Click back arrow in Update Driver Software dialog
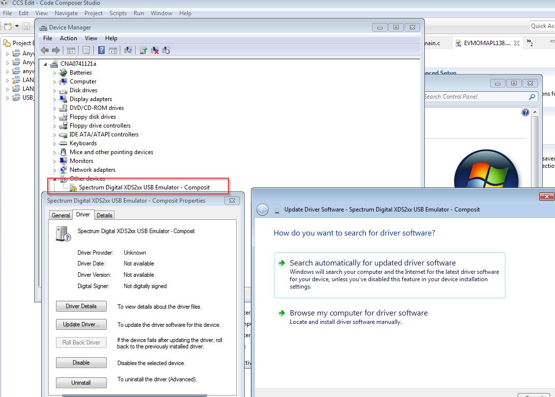Viewport: 555px width, 397px height. pyautogui.click(x=263, y=210)
